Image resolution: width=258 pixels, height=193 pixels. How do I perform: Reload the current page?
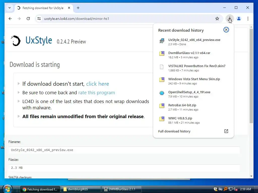tap(28, 19)
